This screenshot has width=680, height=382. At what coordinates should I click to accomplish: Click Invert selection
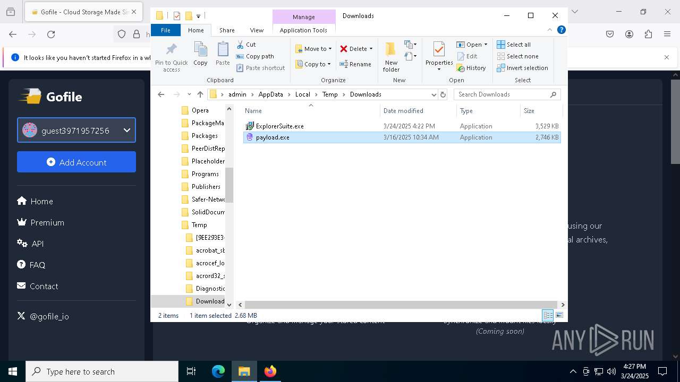522,68
